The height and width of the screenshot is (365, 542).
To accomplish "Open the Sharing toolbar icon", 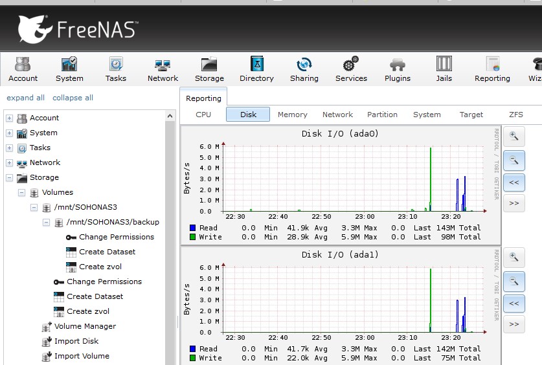I will tap(304, 69).
